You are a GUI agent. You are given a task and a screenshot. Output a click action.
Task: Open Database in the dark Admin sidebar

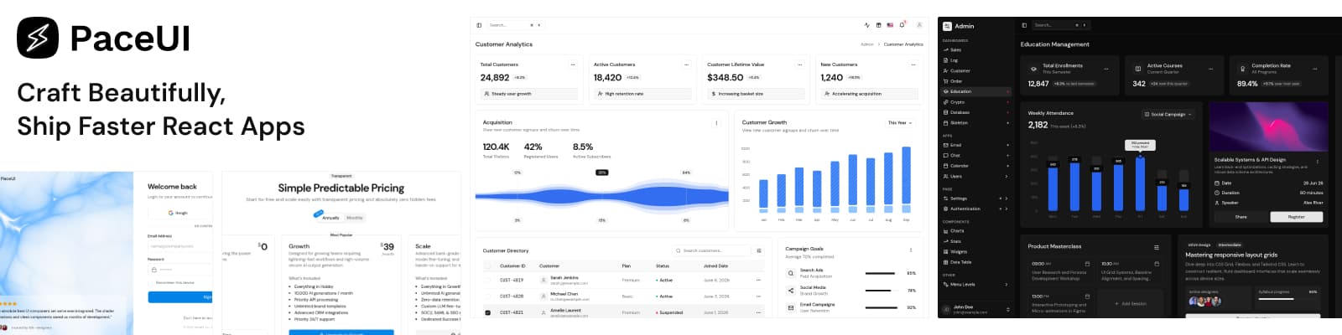[x=976, y=112]
